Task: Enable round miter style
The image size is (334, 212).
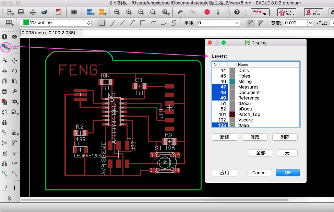Action: pos(250,23)
